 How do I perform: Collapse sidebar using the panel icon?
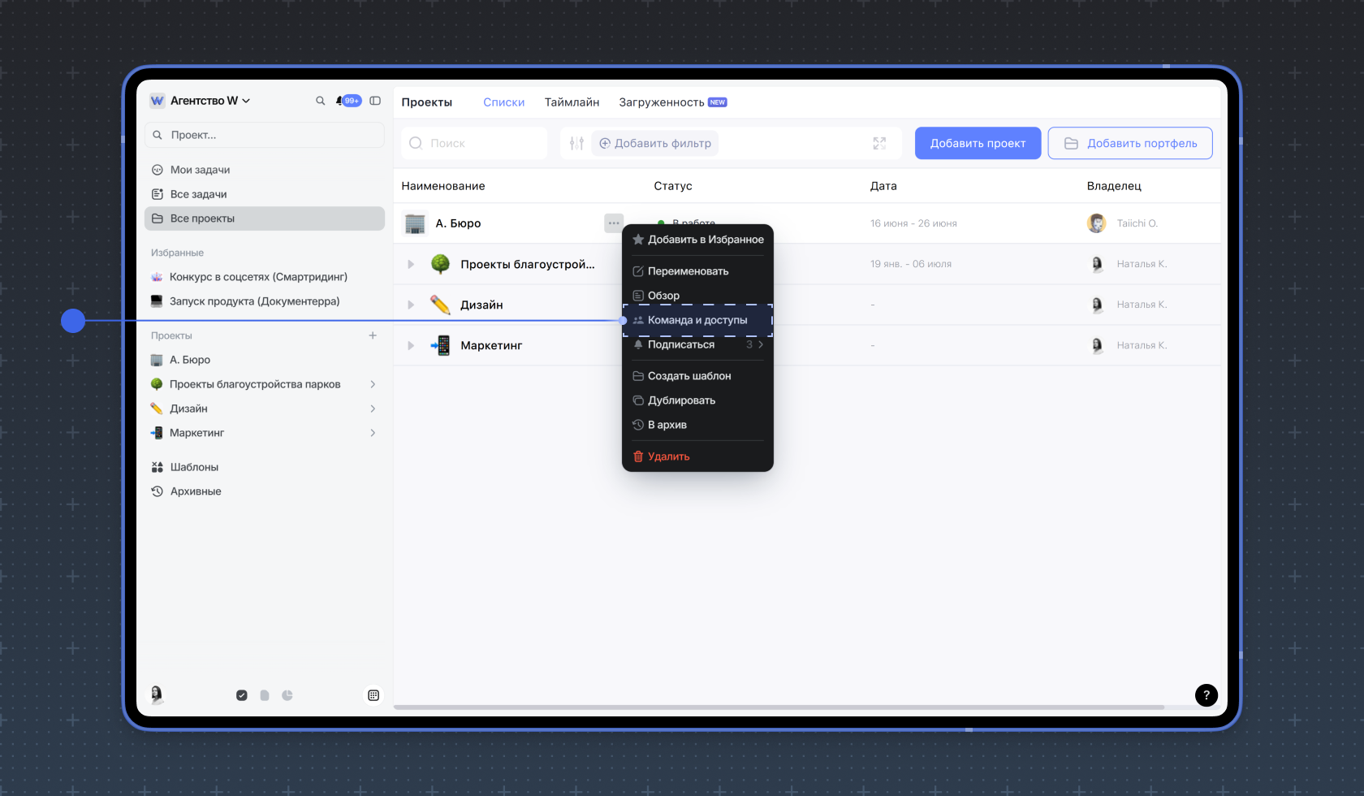pyautogui.click(x=375, y=101)
